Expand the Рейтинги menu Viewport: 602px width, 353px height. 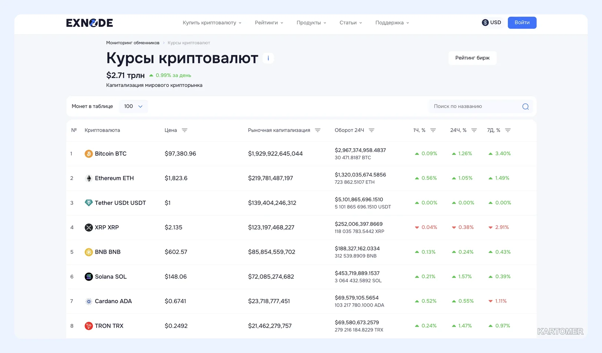coord(269,23)
